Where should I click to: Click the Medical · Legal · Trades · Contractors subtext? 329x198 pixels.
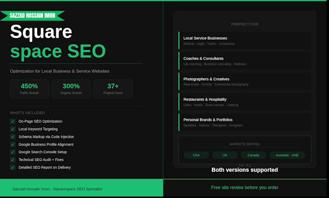tap(209, 44)
